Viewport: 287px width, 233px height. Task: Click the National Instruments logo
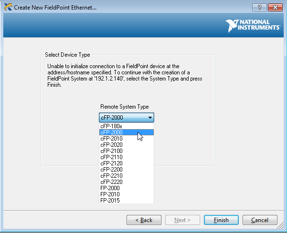pos(253,26)
